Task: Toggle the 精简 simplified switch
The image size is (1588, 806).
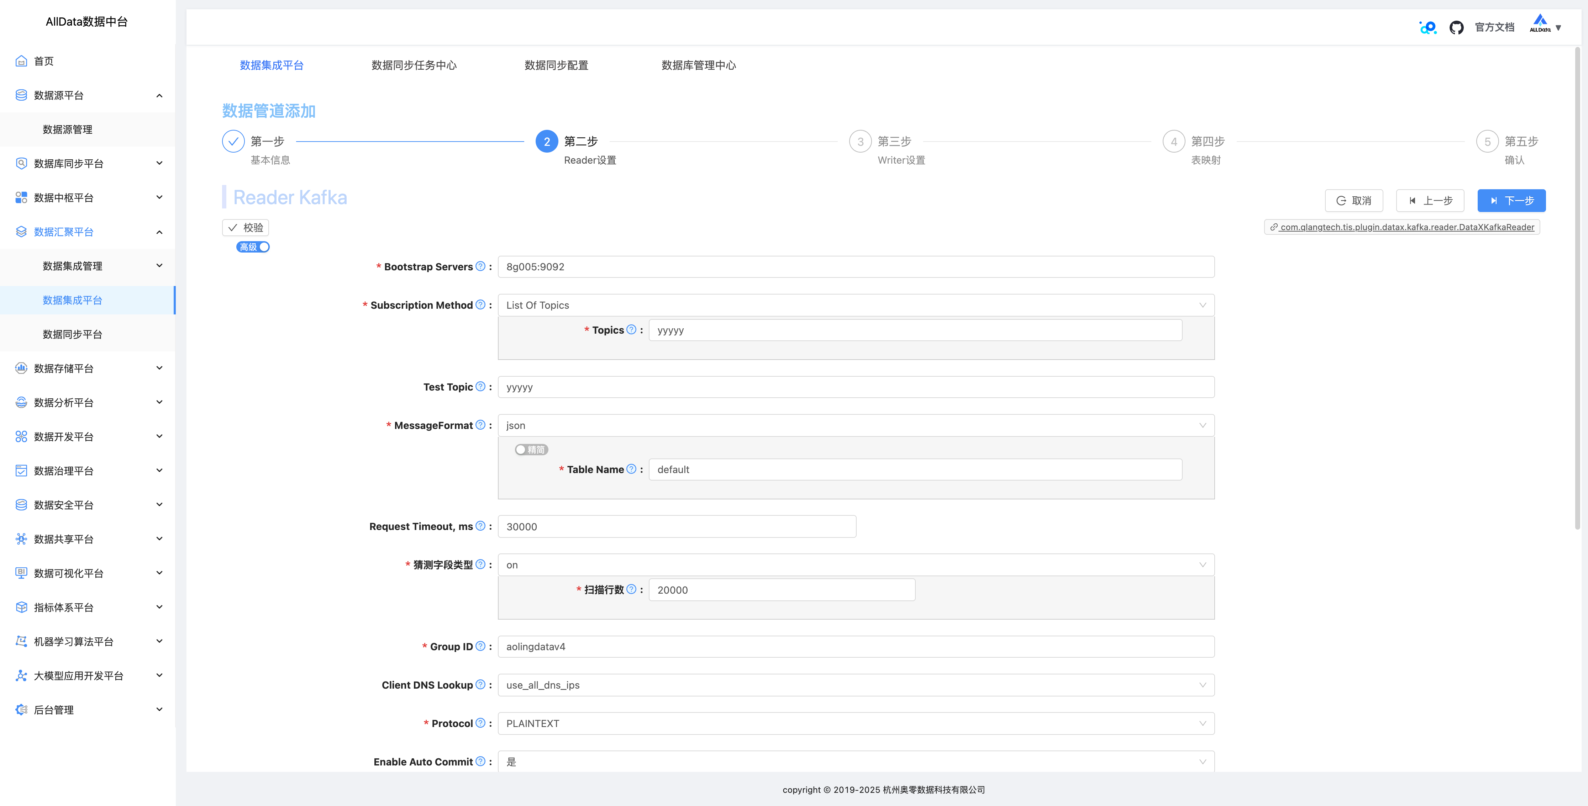Action: (531, 450)
